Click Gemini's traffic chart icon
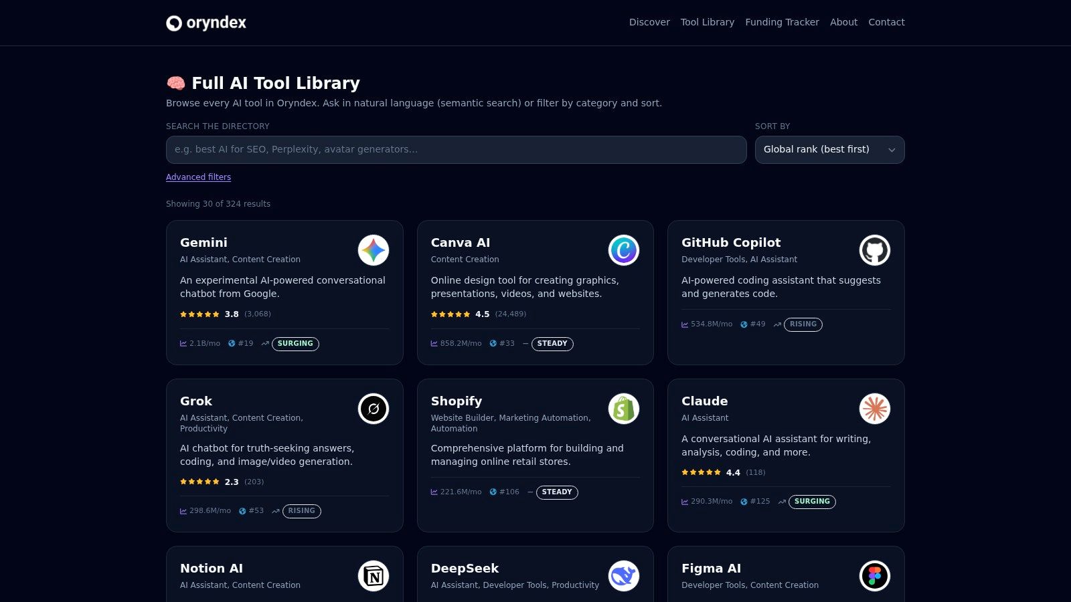 click(x=183, y=344)
